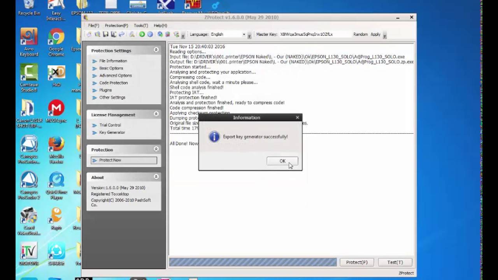
Task: Open Avro Keyboard desktop shortcut
Action: pyautogui.click(x=29, y=43)
